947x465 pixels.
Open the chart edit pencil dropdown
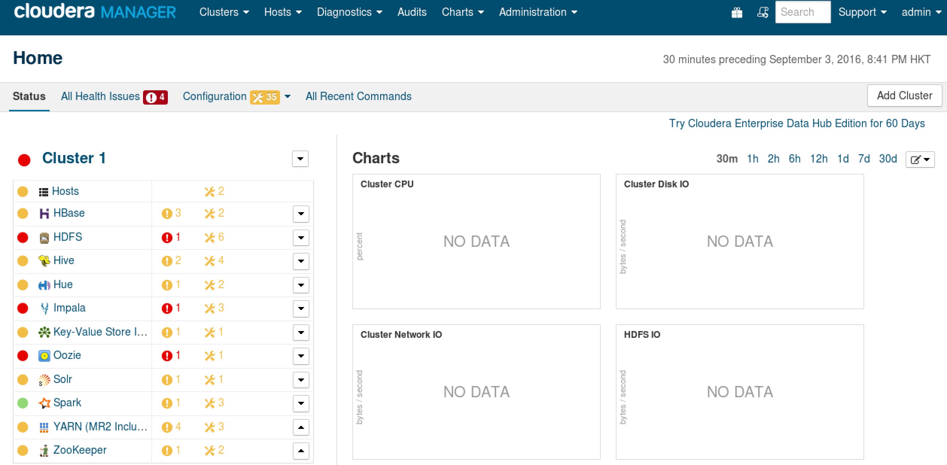pyautogui.click(x=920, y=160)
